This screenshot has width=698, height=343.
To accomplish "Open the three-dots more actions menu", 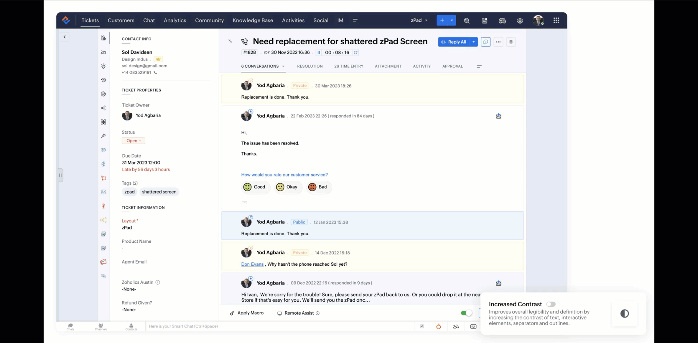I will [x=498, y=42].
